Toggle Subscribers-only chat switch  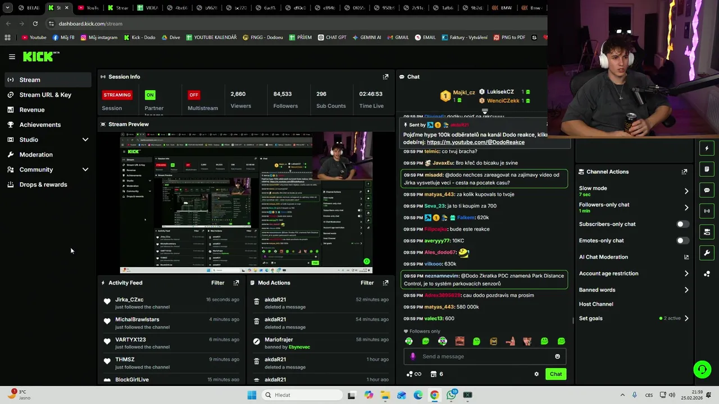(682, 224)
